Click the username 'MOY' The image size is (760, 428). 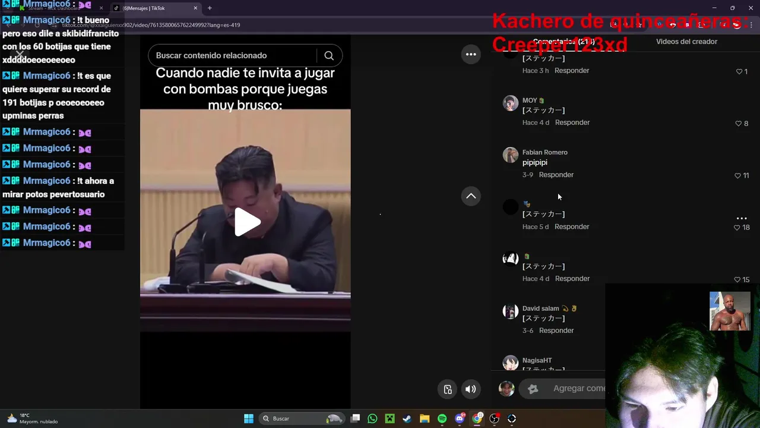tap(530, 100)
